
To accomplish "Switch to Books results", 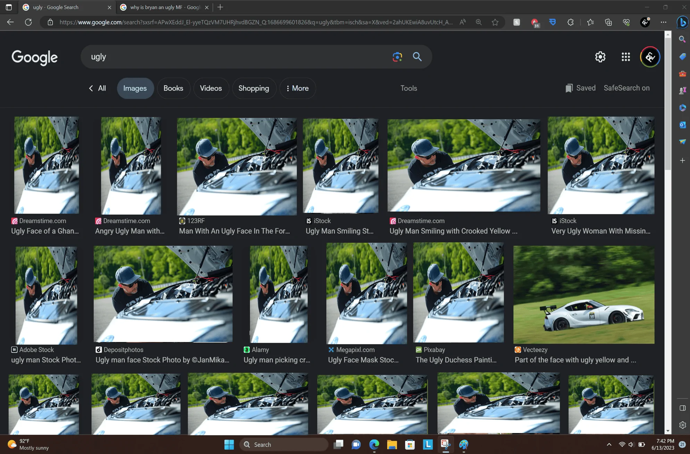I will point(173,88).
